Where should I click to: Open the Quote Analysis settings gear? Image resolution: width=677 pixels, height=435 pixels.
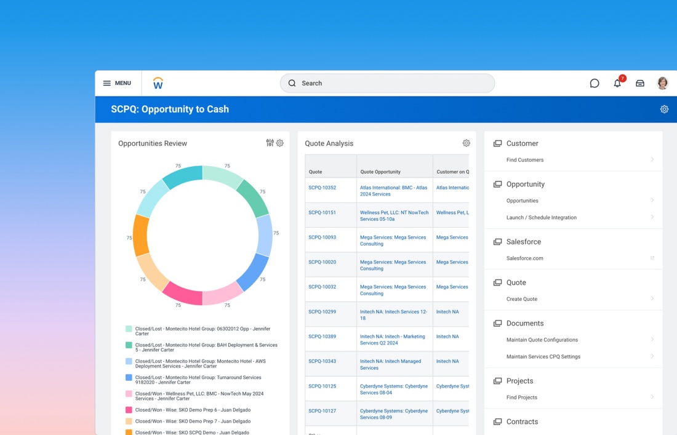(x=467, y=143)
